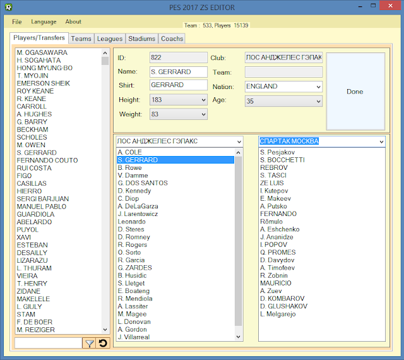
Task: Click the Done button
Action: pyautogui.click(x=355, y=92)
